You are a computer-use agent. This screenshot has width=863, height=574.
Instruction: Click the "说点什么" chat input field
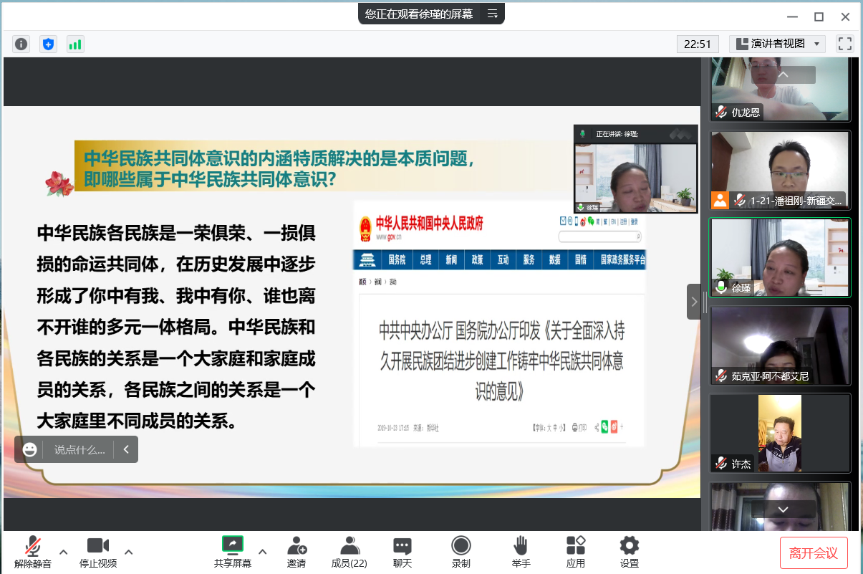click(x=79, y=449)
